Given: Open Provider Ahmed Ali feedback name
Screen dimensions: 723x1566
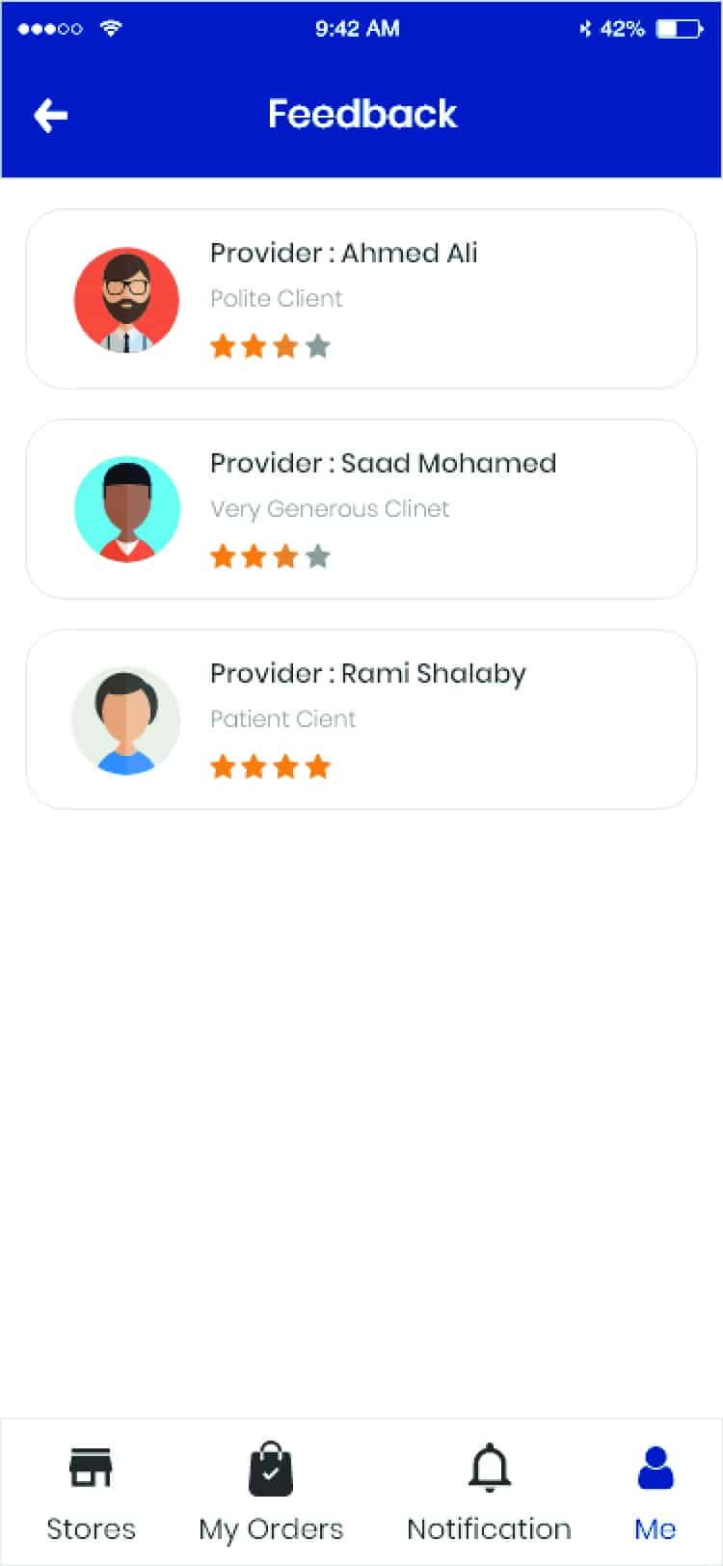Looking at the screenshot, I should point(344,253).
